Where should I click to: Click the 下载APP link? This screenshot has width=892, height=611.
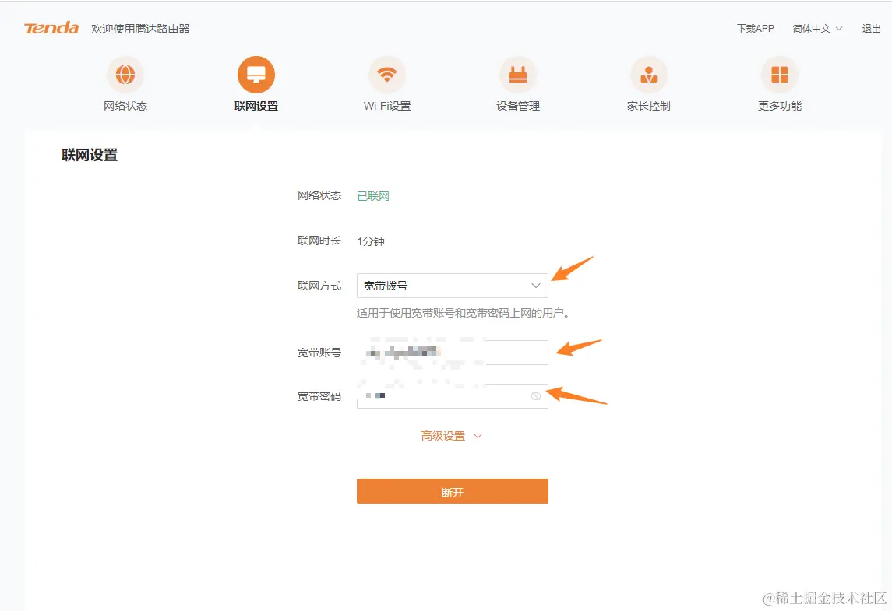click(x=756, y=29)
